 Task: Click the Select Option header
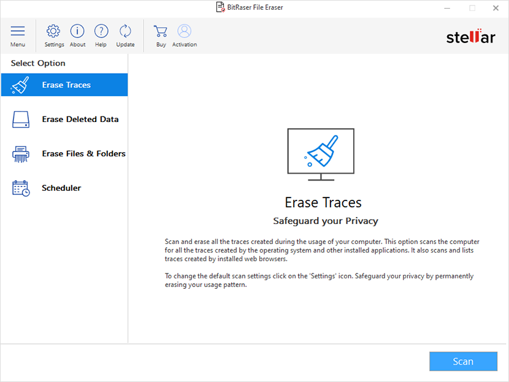click(x=38, y=63)
